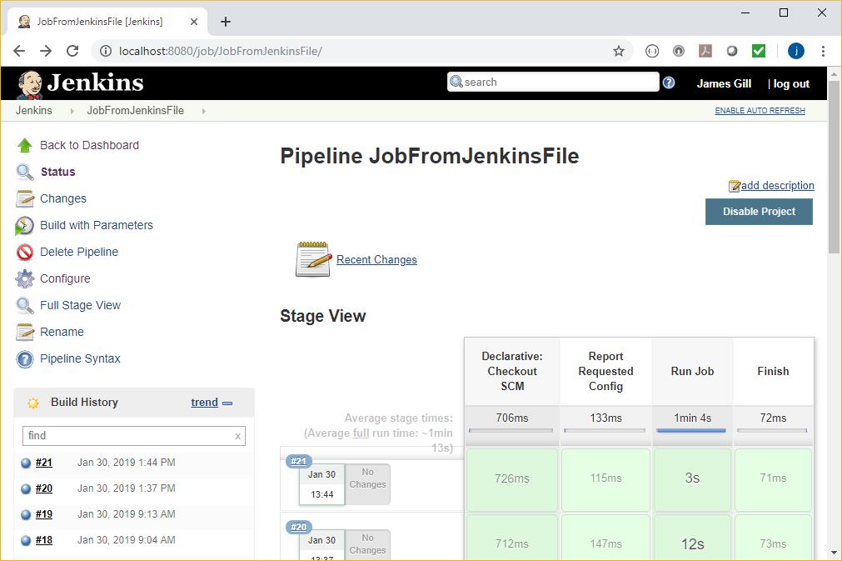The image size is (842, 561).
Task: Click the green checkmark browser extension icon
Action: (x=758, y=51)
